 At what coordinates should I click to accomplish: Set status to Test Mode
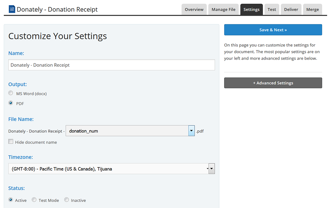pyautogui.click(x=34, y=200)
